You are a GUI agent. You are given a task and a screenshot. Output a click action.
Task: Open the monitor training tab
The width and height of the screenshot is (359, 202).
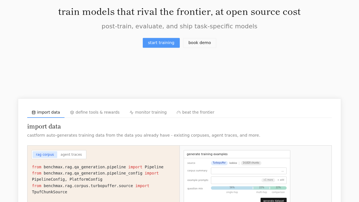(148, 112)
